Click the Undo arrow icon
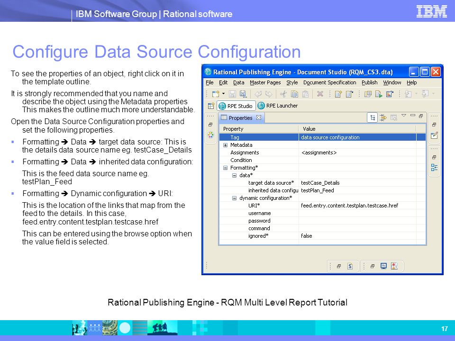The width and height of the screenshot is (455, 341). [x=258, y=94]
